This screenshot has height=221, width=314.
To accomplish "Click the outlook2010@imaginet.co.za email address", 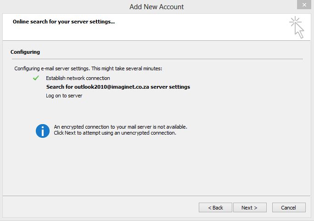I will (112, 87).
